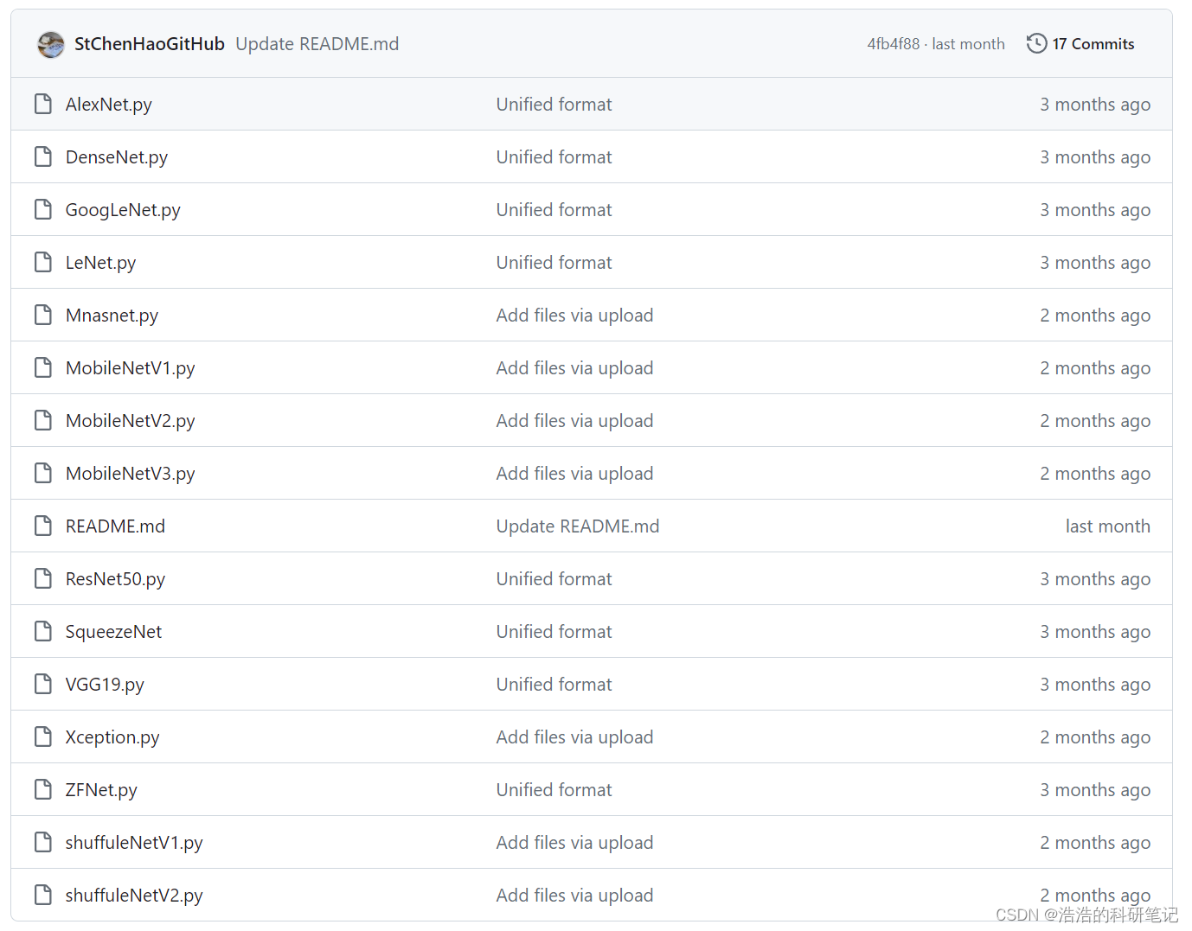
Task: Click the commit history clock icon
Action: click(x=1035, y=43)
